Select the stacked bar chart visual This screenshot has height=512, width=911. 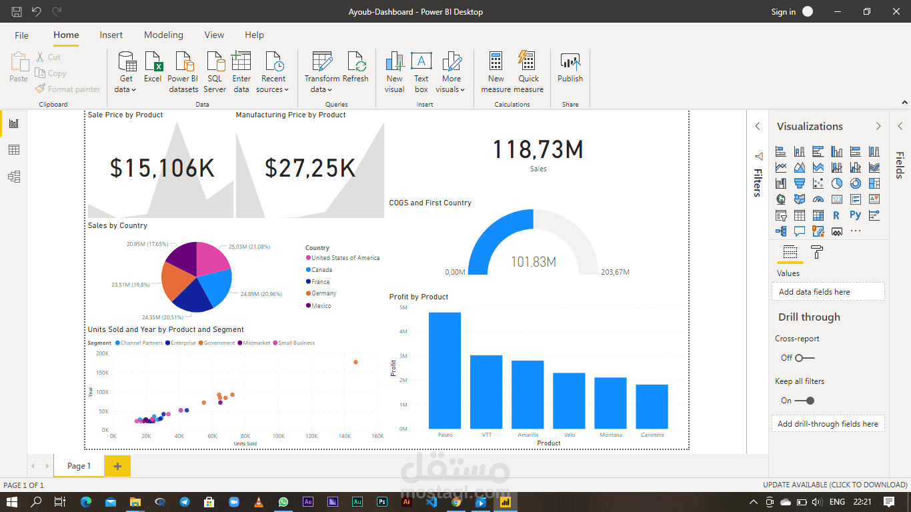(781, 151)
